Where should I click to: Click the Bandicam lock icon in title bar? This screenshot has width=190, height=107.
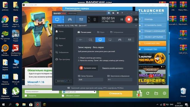109,13
